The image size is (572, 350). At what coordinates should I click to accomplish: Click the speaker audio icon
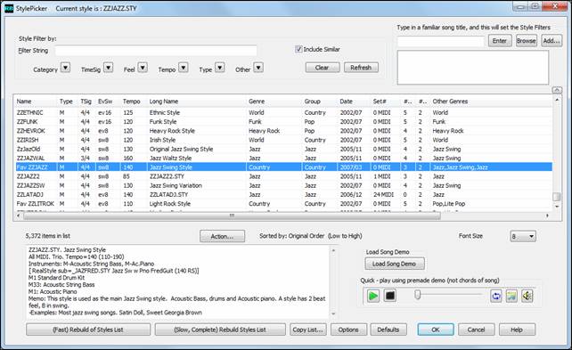[x=527, y=296]
